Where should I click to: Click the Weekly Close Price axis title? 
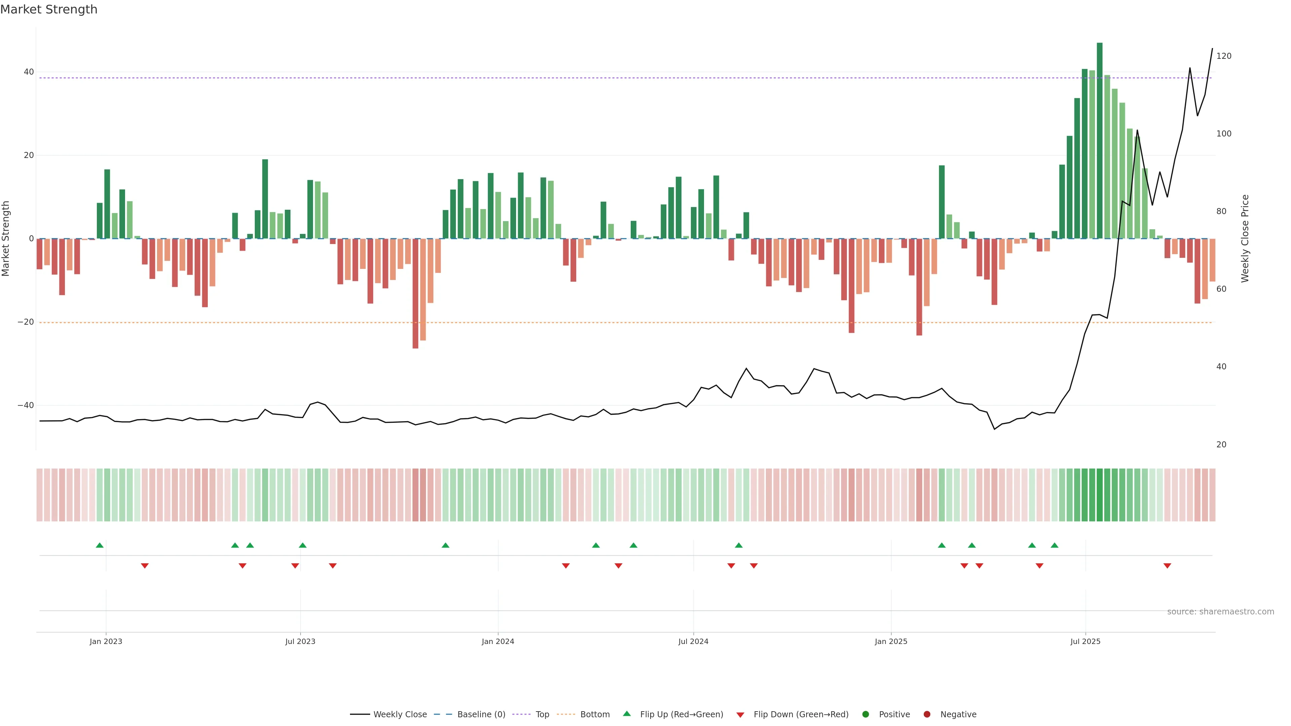coord(1245,239)
